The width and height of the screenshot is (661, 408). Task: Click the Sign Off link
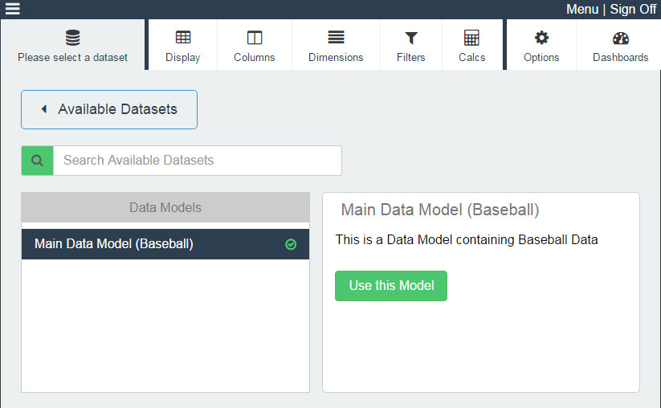click(633, 9)
